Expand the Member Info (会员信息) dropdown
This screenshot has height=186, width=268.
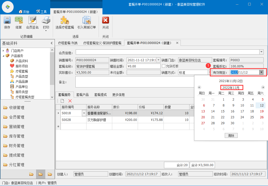coord(261,52)
